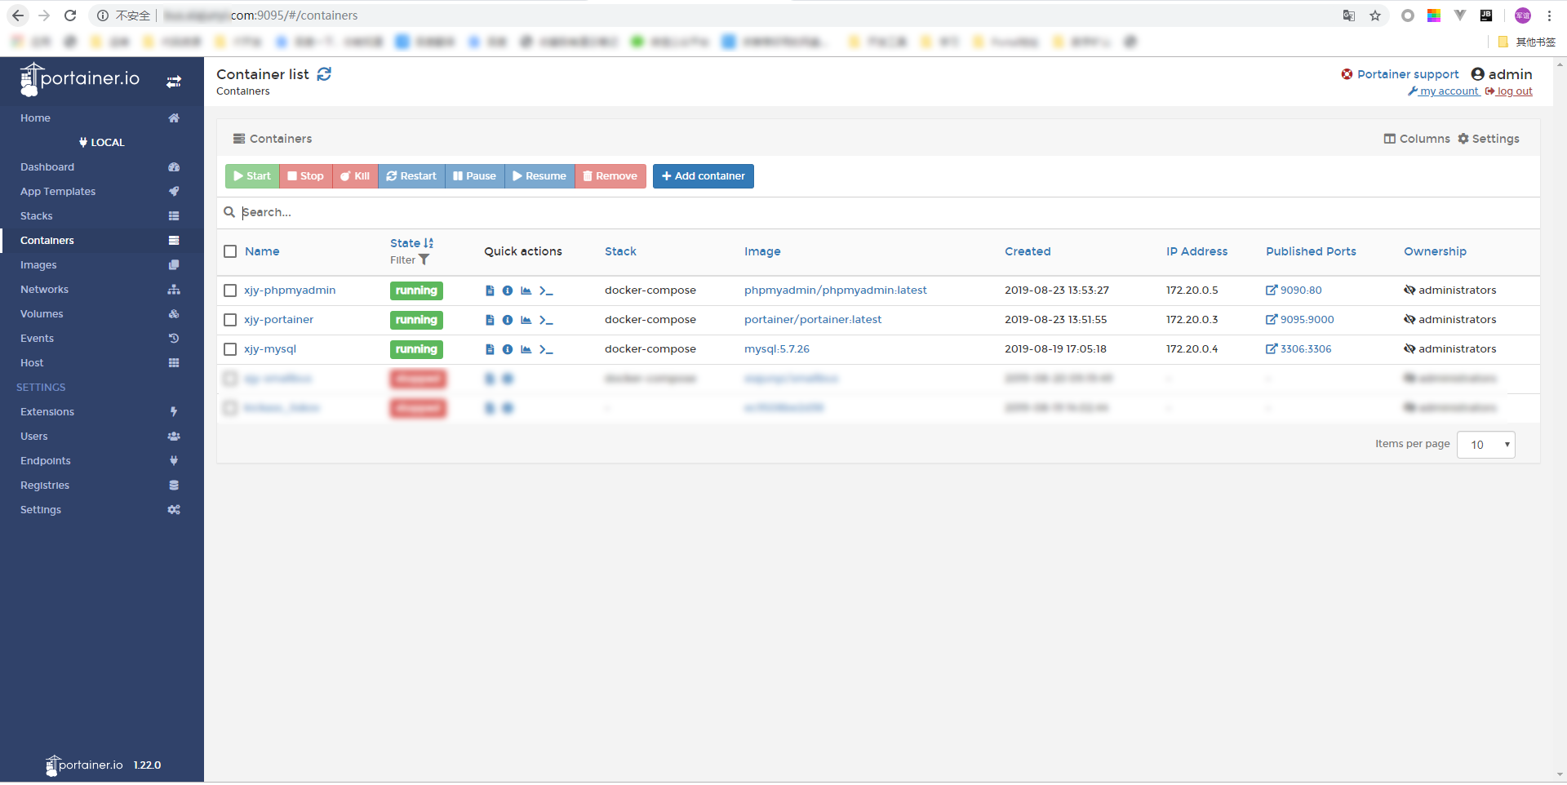Check the xjy-mysql row checkbox

pyautogui.click(x=230, y=349)
